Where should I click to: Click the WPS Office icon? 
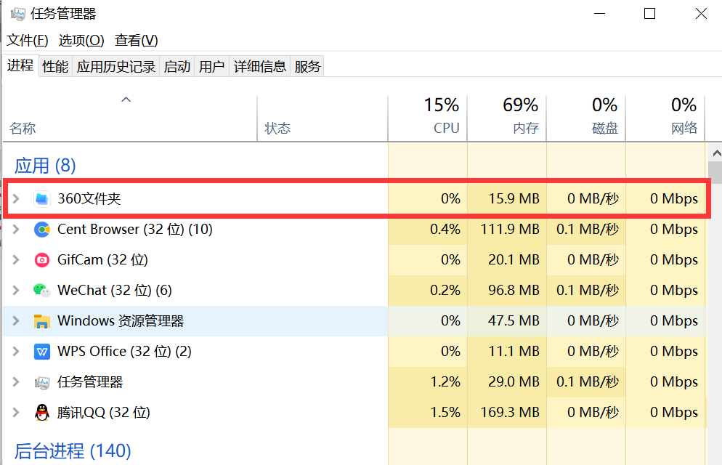(x=42, y=352)
